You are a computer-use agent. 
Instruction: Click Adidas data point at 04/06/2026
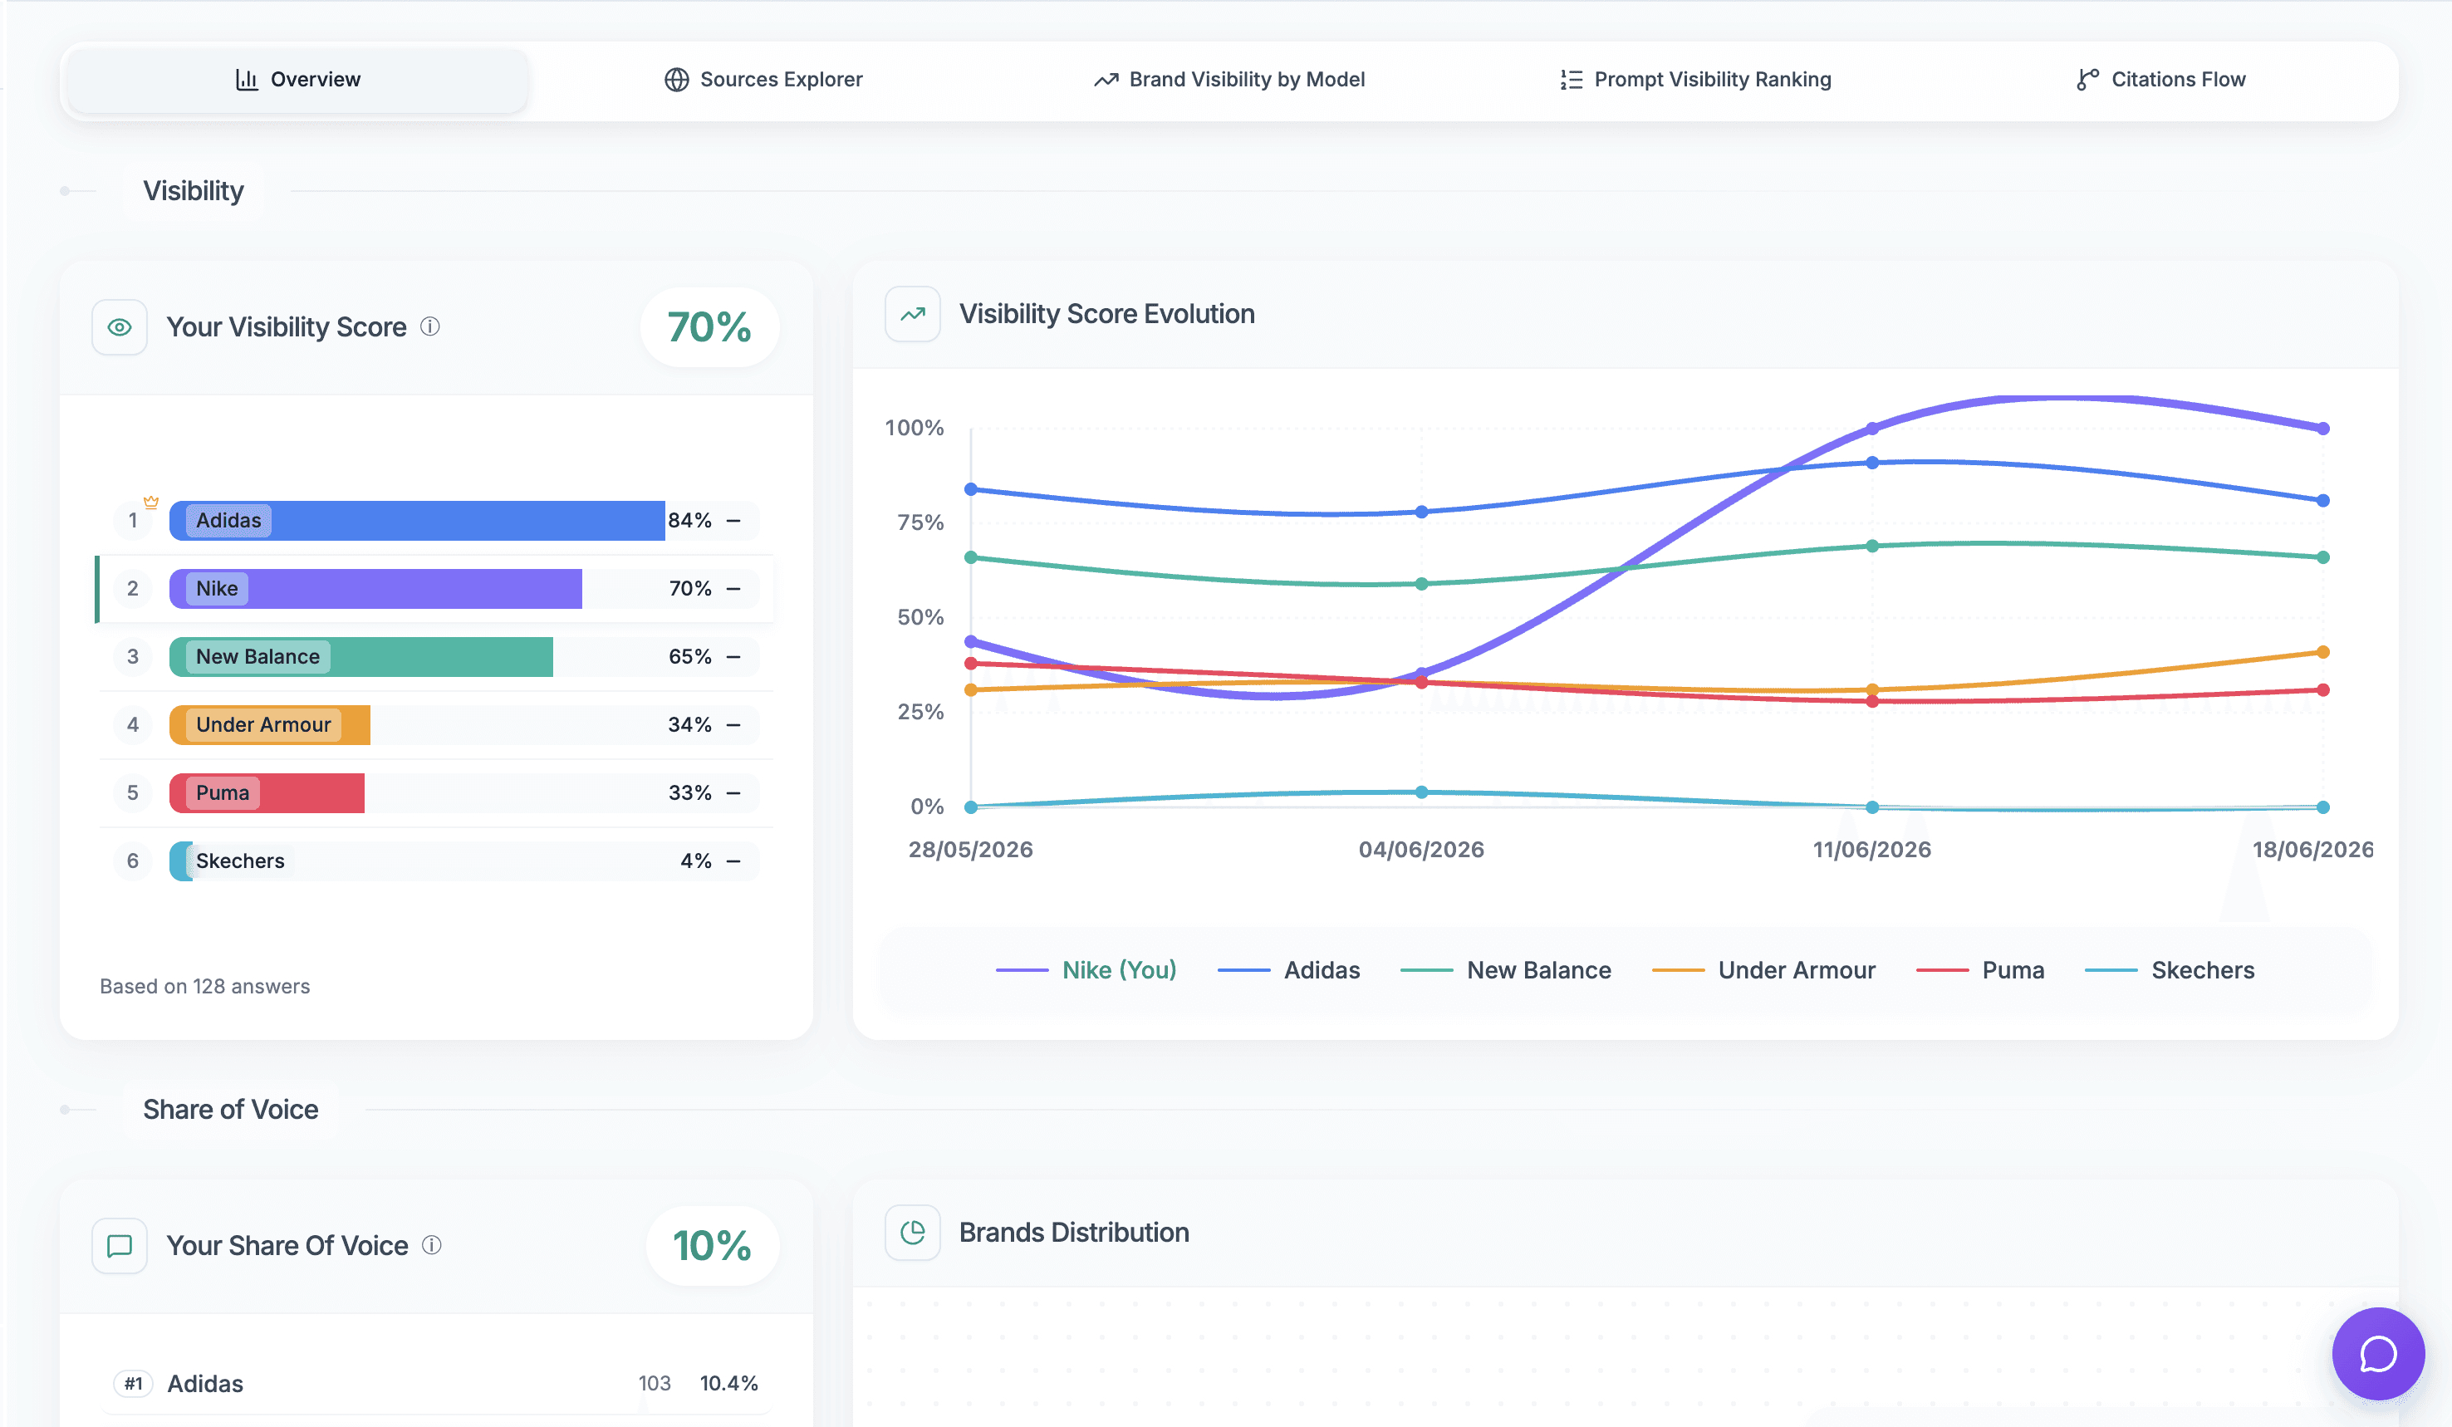1421,512
